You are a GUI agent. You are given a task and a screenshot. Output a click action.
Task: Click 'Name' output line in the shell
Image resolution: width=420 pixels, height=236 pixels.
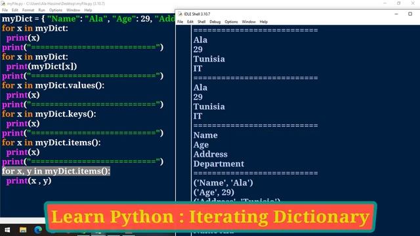click(x=205, y=135)
